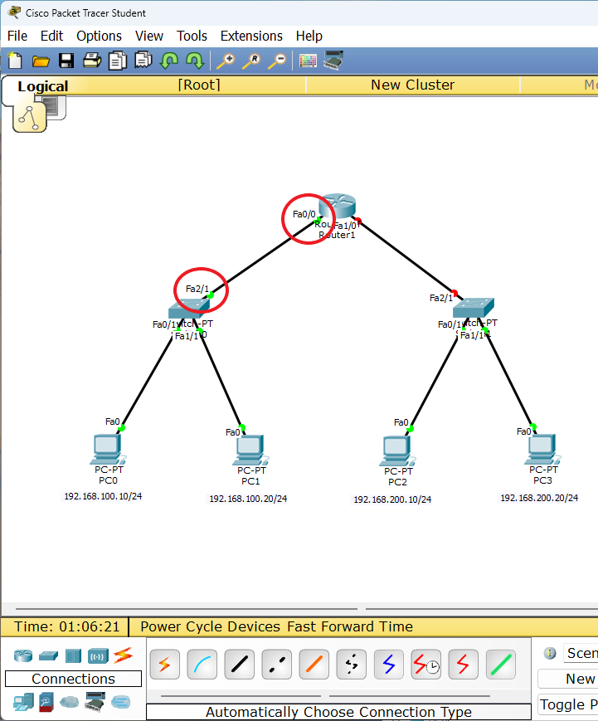Open the custom devices dialog icon
598x721 pixels.
[333, 61]
